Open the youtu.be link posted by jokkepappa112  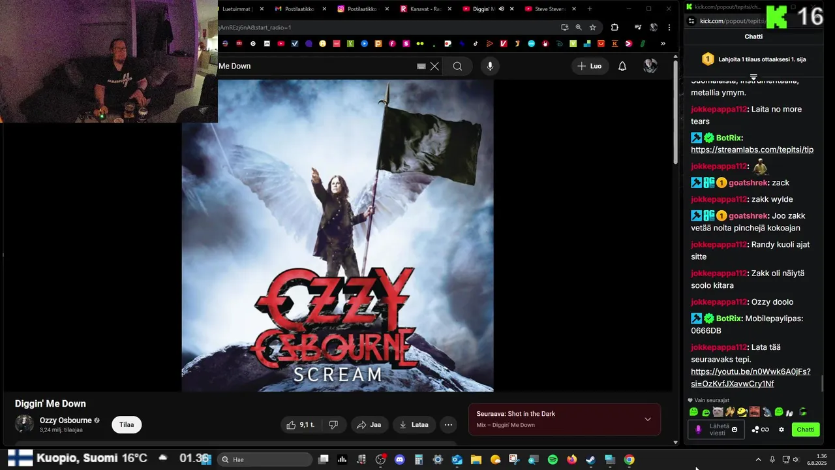point(751,377)
